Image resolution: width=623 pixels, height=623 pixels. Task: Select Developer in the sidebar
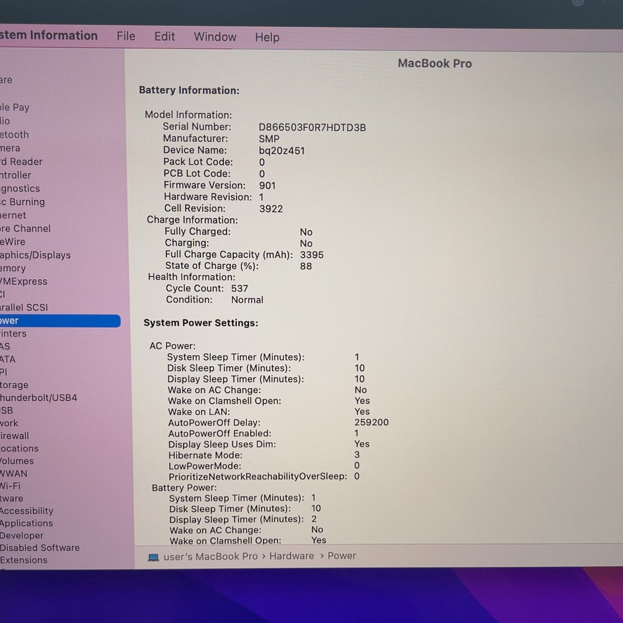click(22, 535)
